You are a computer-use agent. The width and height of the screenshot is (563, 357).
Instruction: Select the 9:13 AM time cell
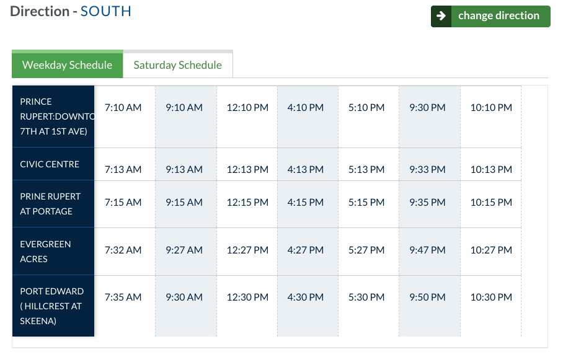(x=184, y=170)
